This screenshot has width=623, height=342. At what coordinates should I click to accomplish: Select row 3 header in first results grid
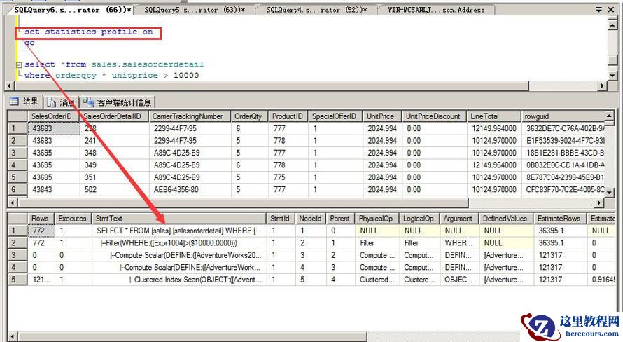point(13,153)
